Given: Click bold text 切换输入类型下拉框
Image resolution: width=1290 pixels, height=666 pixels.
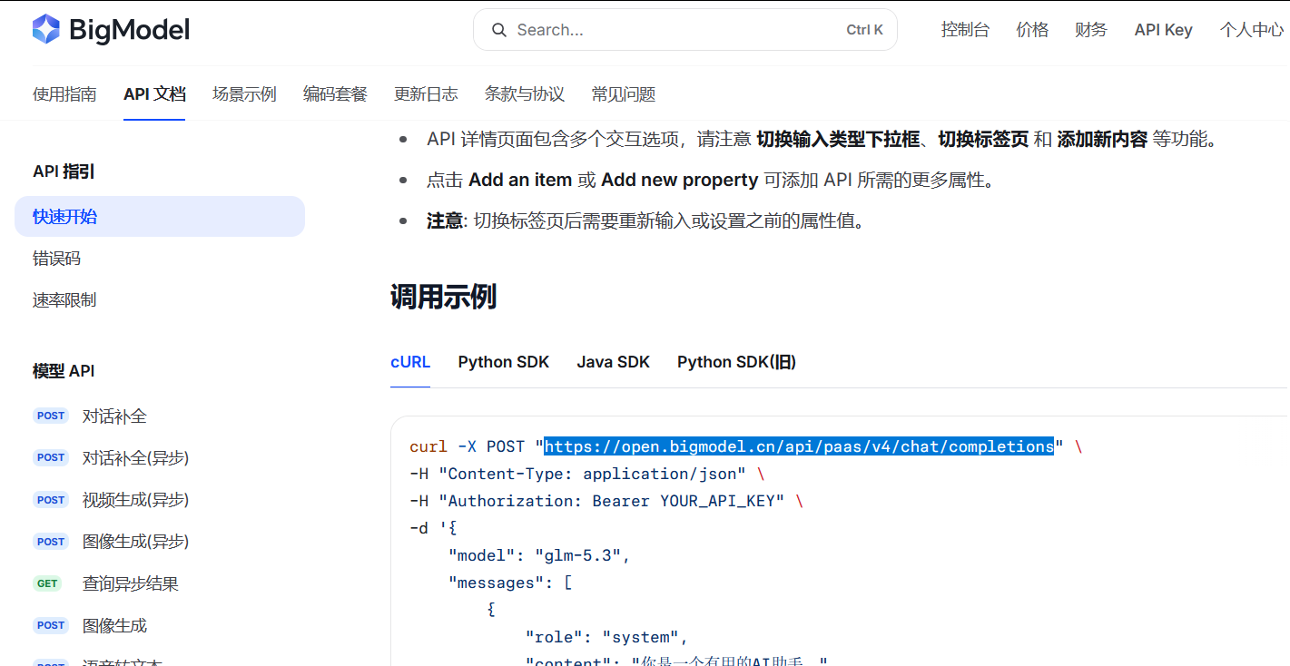Looking at the screenshot, I should pyautogui.click(x=839, y=140).
